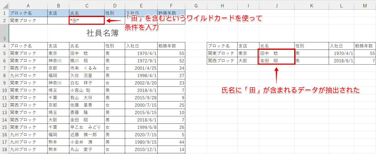
Task: Click the name cell 白石 祥子
Action: click(x=87, y=83)
